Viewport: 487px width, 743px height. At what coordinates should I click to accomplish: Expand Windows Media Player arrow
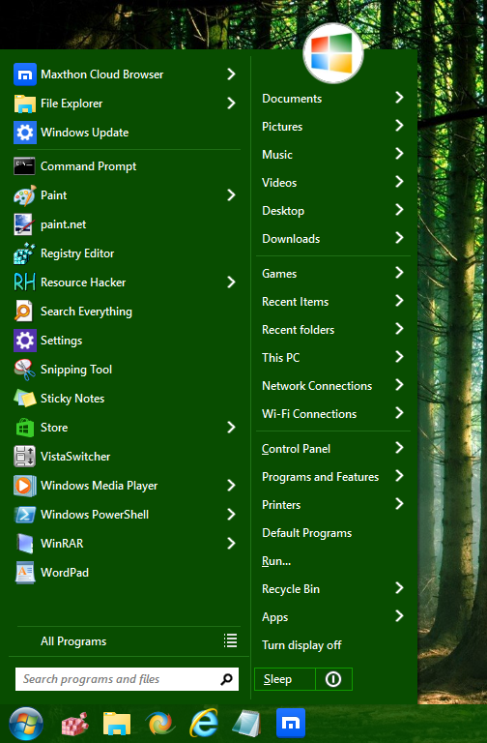pos(231,485)
